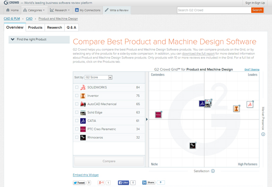Click the CATIA logo in list

click(83, 121)
